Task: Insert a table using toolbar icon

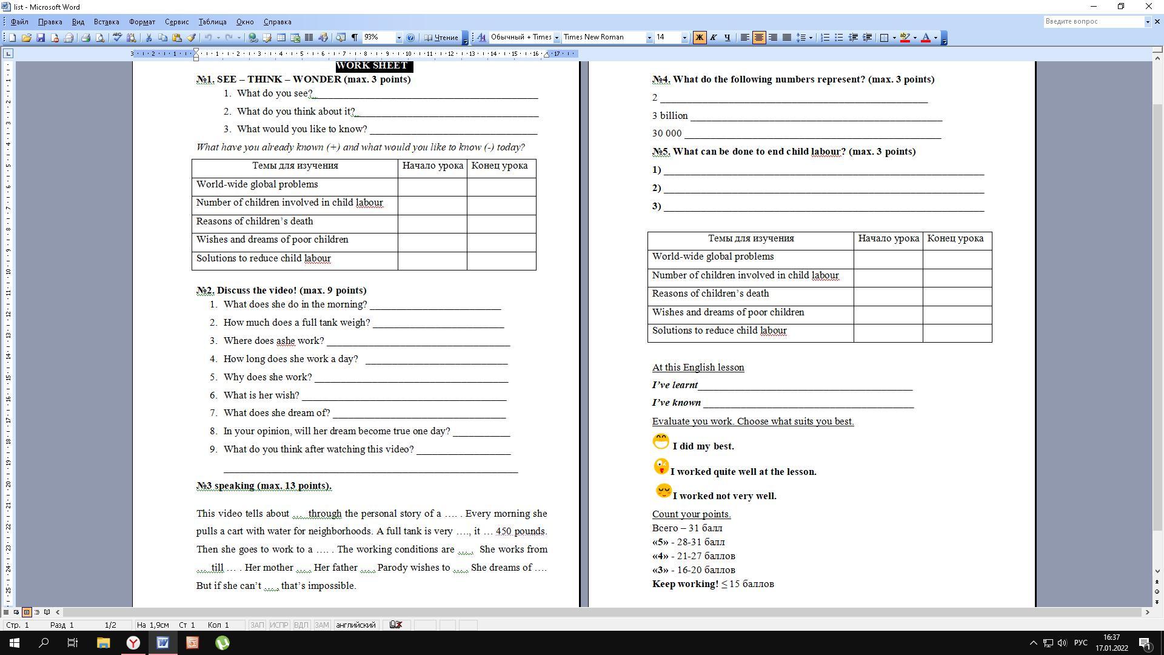Action: [281, 38]
